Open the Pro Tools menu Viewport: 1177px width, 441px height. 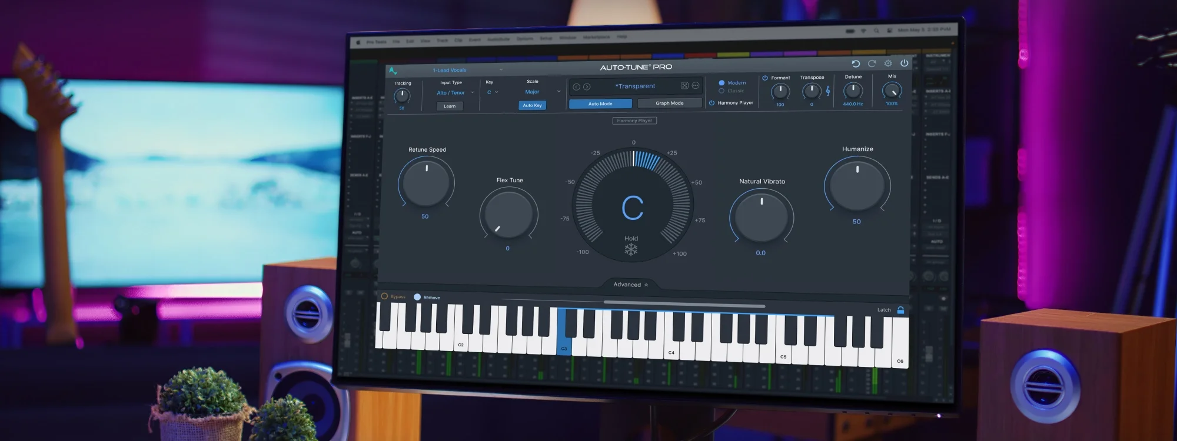click(376, 42)
